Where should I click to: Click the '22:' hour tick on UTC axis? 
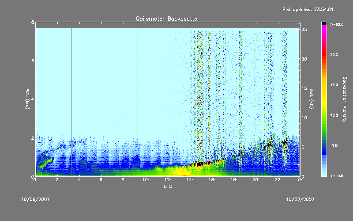click(x=278, y=180)
